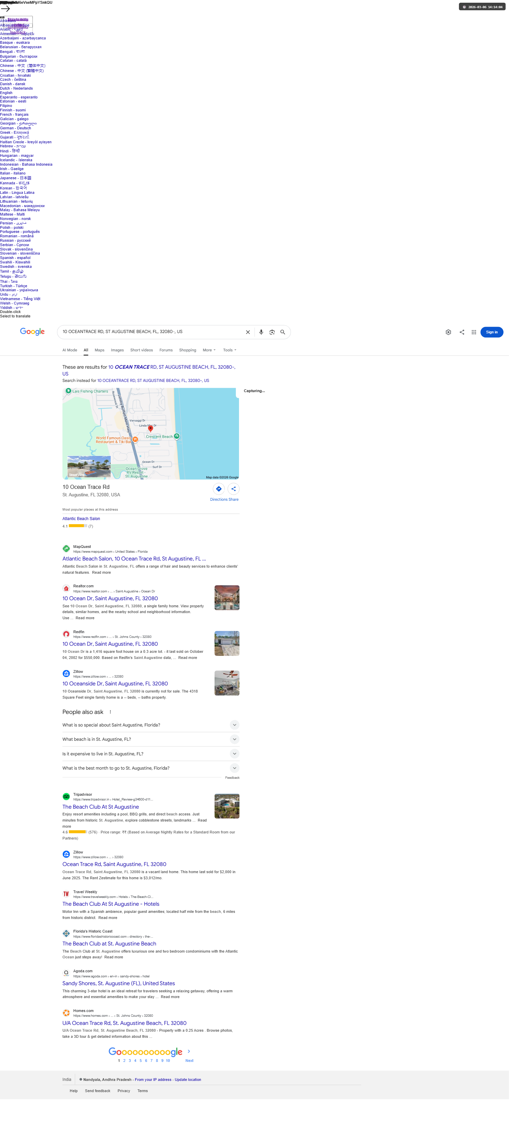Expand 'Is it expensive to live in St. Augustine'
The width and height of the screenshot is (515, 1123).
click(151, 754)
